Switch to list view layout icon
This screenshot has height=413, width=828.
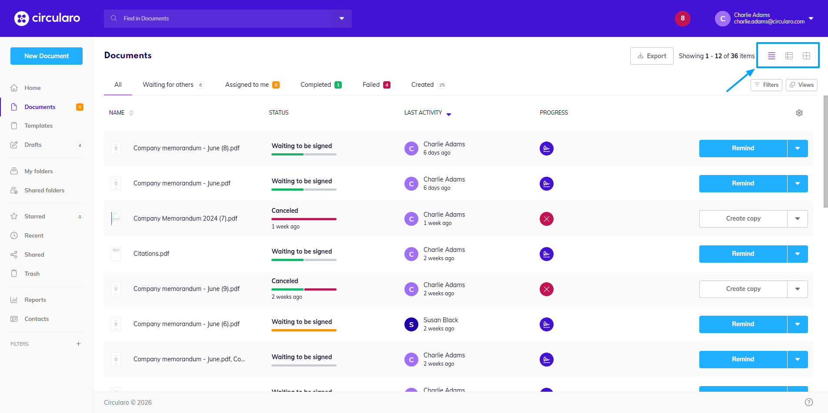coord(771,56)
